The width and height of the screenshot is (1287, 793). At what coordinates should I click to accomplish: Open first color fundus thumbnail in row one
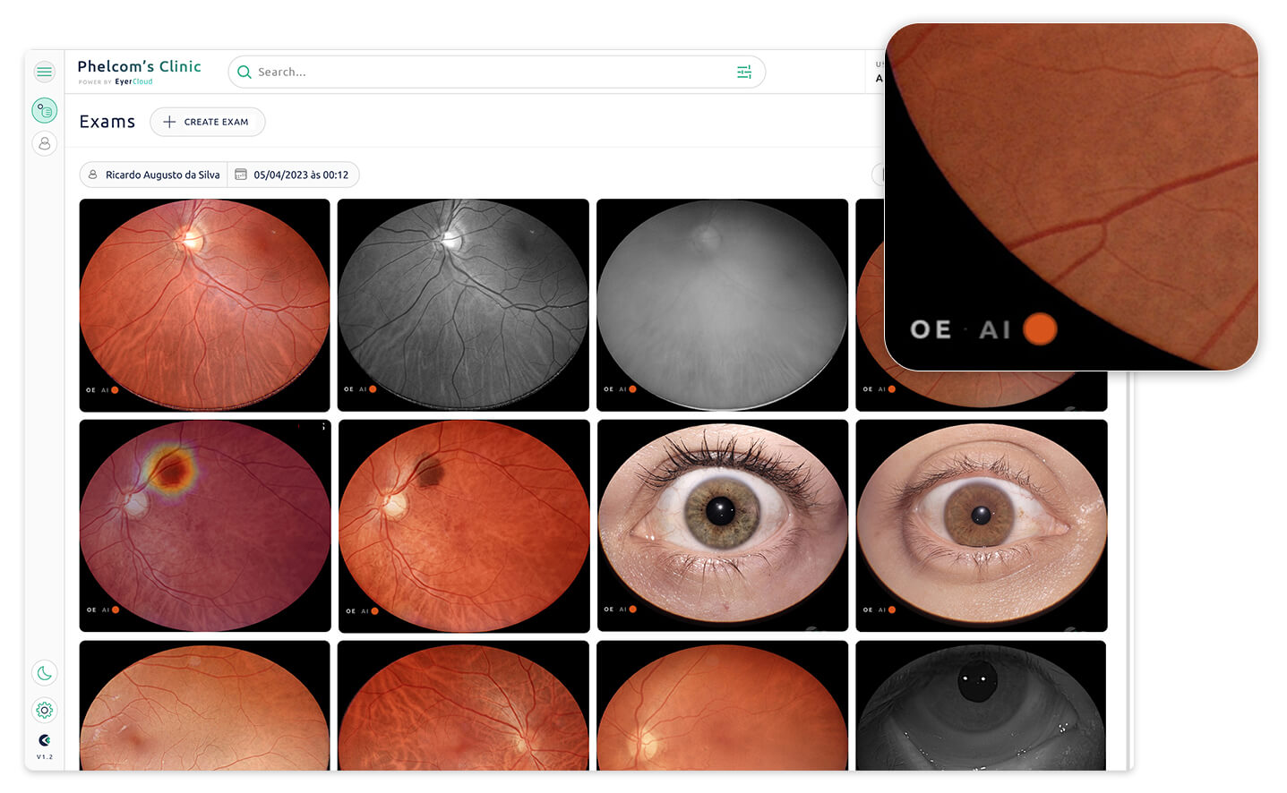pos(204,305)
